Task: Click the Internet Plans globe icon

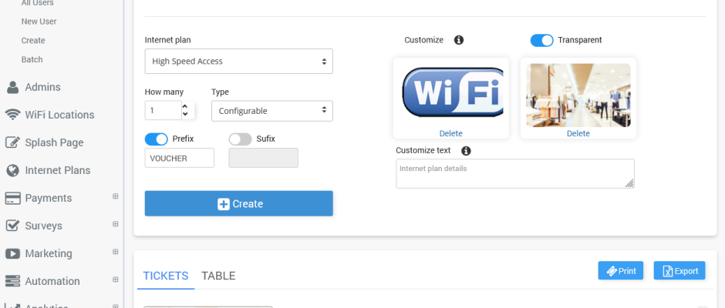Action: tap(12, 170)
